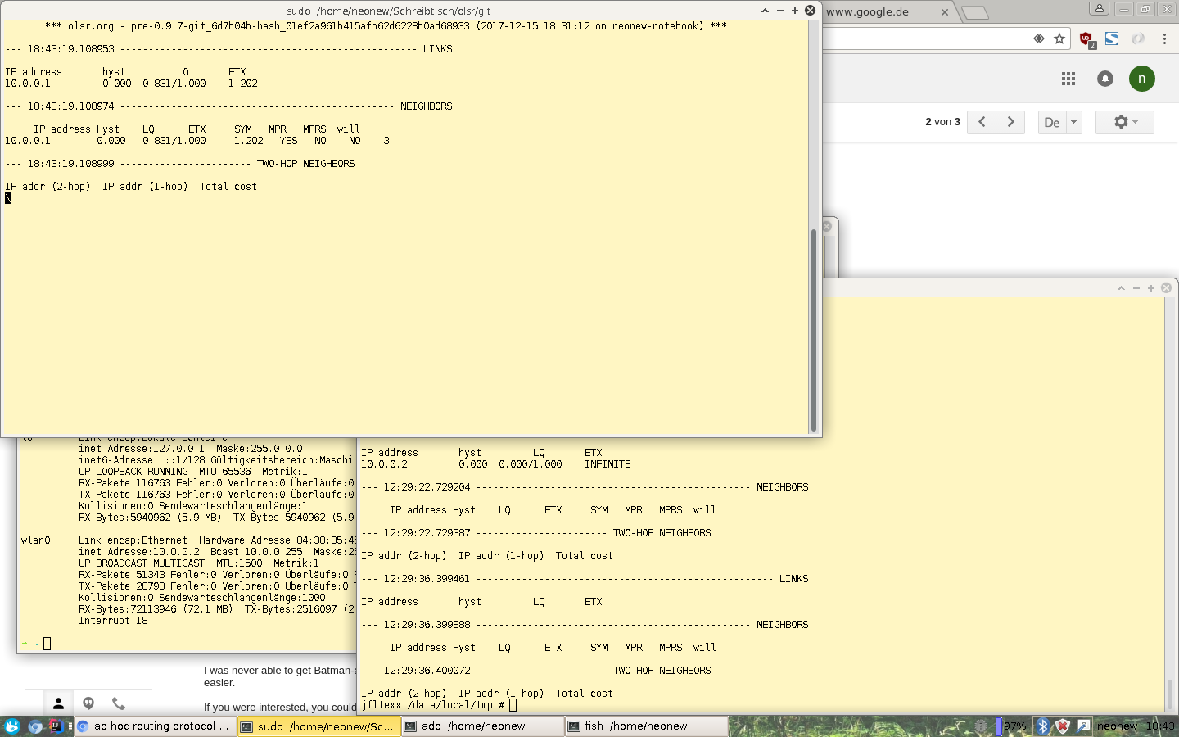Open Google notifications bell
This screenshot has width=1179, height=737.
coord(1105,79)
